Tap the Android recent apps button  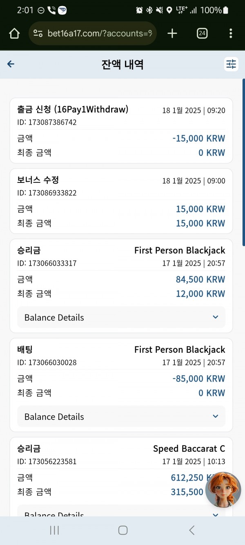coord(54,530)
